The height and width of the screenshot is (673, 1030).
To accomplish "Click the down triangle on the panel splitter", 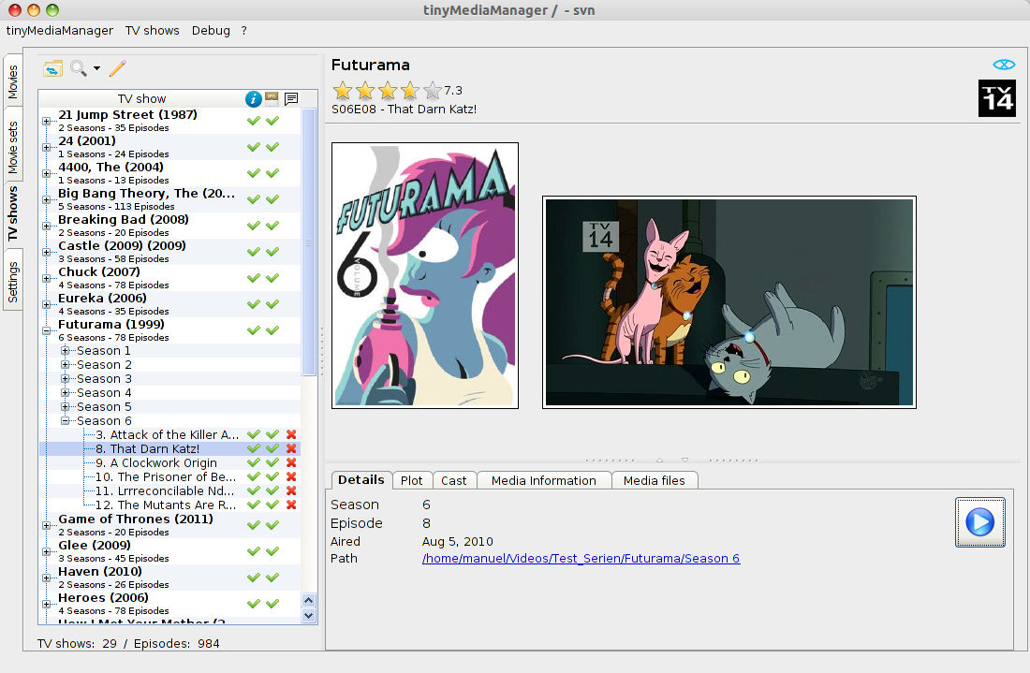I will tap(684, 461).
